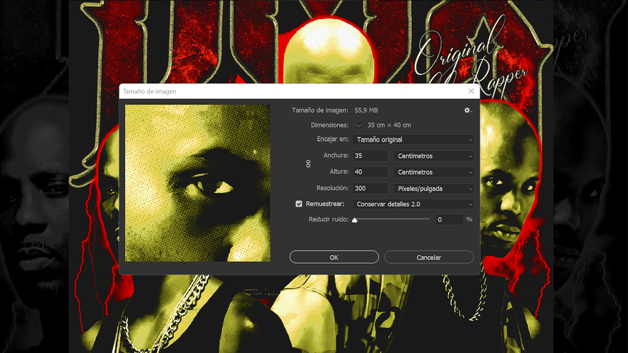Image resolution: width=628 pixels, height=353 pixels.
Task: Click the 35 cm × 40 cm dimensions text
Action: [x=389, y=126]
